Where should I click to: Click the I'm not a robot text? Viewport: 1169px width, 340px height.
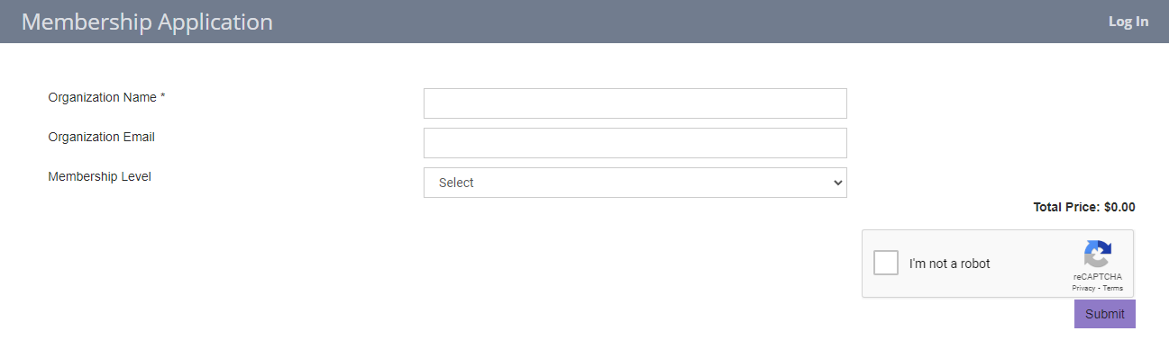coord(949,264)
